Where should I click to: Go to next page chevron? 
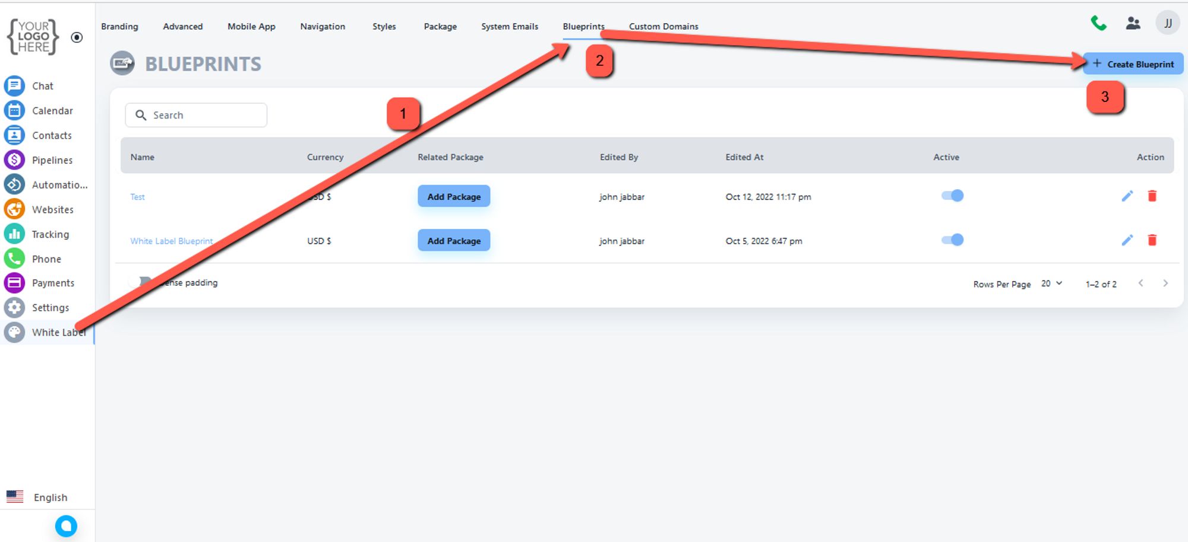point(1165,283)
